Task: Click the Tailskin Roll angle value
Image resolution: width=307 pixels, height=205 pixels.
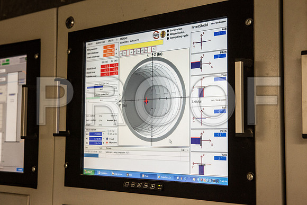Action: pyautogui.click(x=220, y=111)
